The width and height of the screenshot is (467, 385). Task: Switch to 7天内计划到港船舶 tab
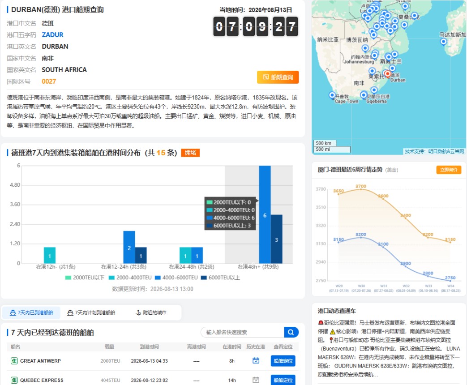pos(91,312)
